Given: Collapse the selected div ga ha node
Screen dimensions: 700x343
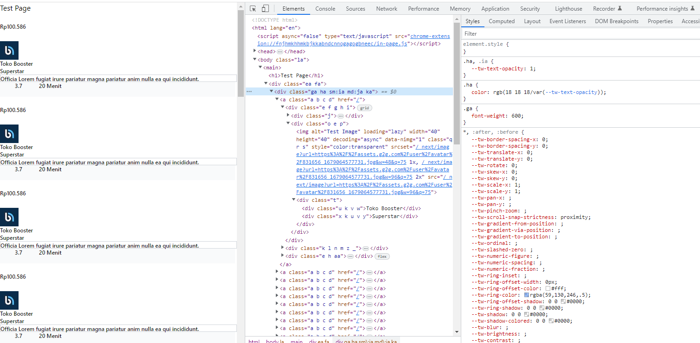Looking at the screenshot, I should coord(271,92).
